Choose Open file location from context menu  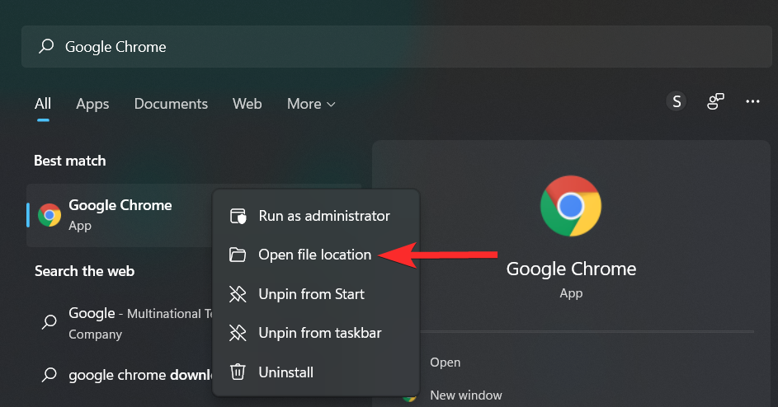(x=314, y=255)
